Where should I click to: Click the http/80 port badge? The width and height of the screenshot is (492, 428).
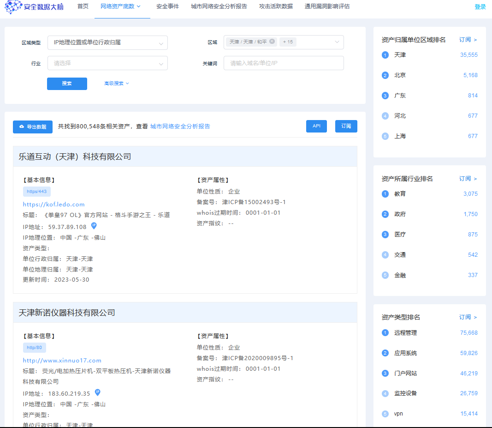point(34,347)
